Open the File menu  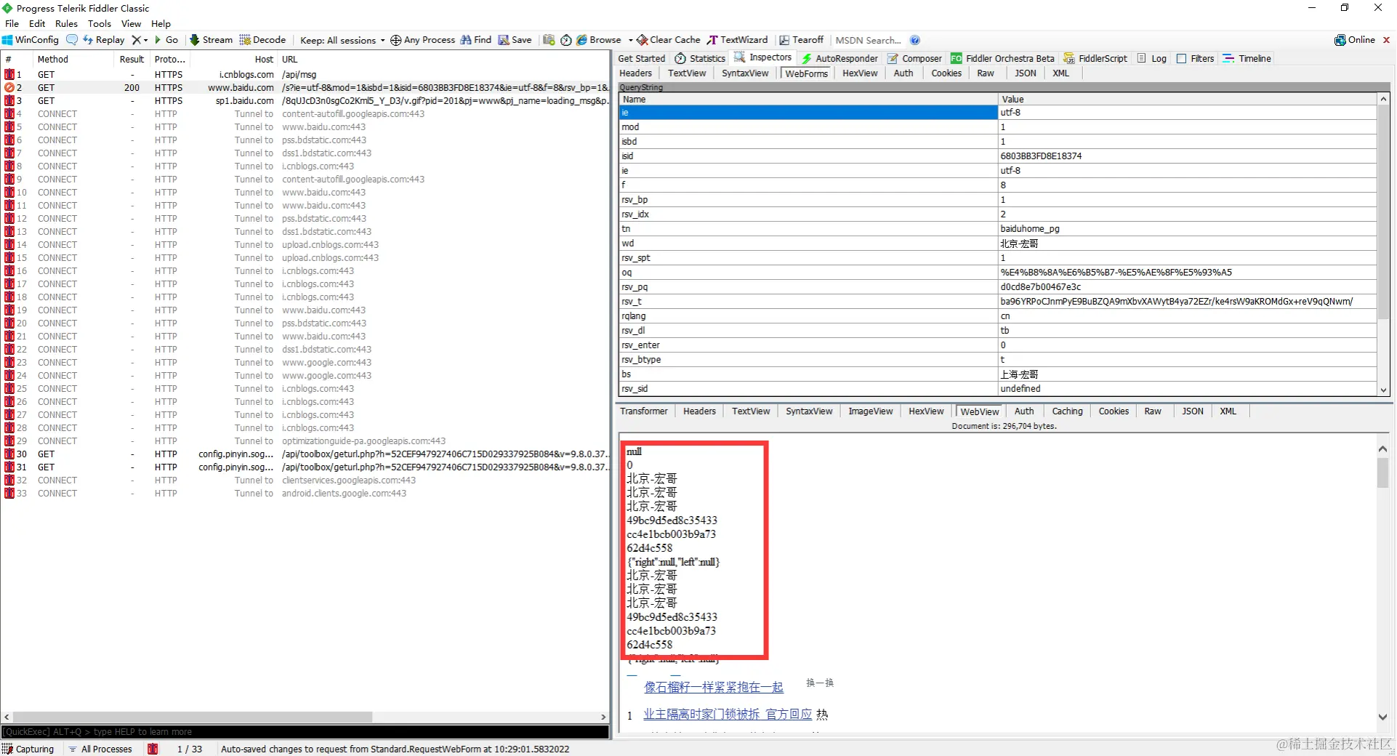click(x=12, y=23)
